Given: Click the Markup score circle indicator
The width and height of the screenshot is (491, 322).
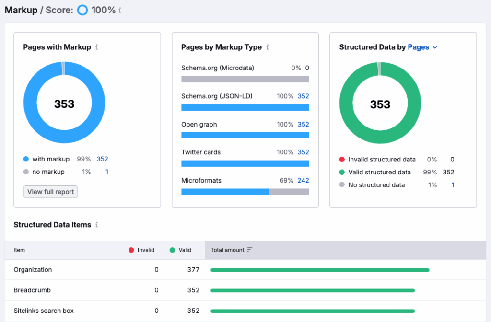Looking at the screenshot, I should tap(82, 10).
